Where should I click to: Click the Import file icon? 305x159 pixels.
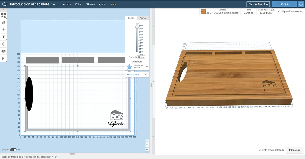4,58
